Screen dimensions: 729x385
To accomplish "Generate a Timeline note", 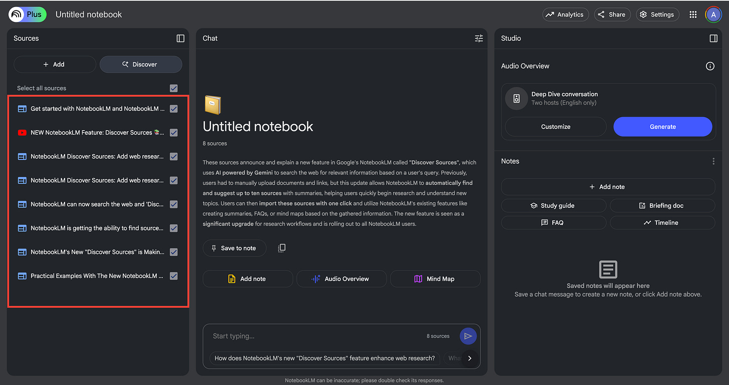I will click(662, 222).
